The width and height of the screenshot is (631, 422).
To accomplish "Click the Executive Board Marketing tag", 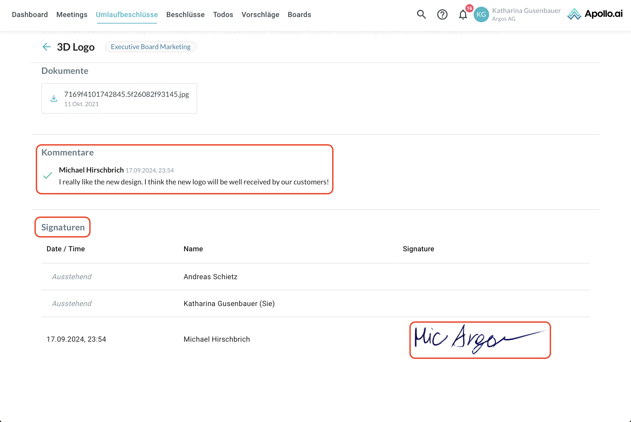I will 150,47.
